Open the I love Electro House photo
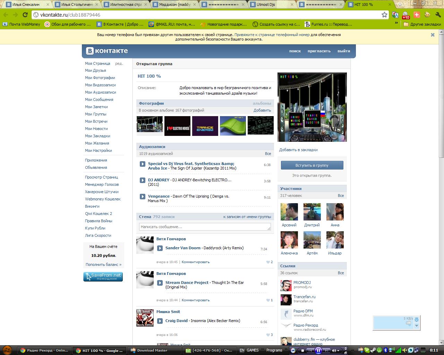Image resolution: width=444 pixels, height=355 pixels. tap(177, 125)
